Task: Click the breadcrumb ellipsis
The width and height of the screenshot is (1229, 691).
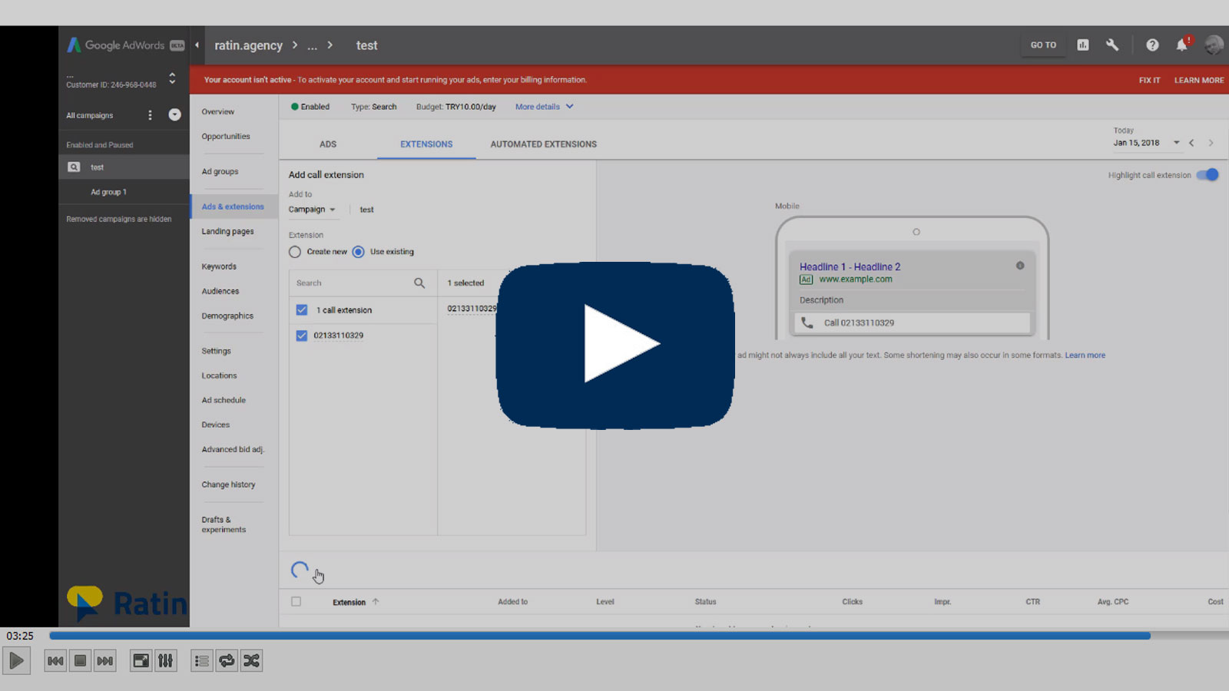Action: pyautogui.click(x=312, y=46)
